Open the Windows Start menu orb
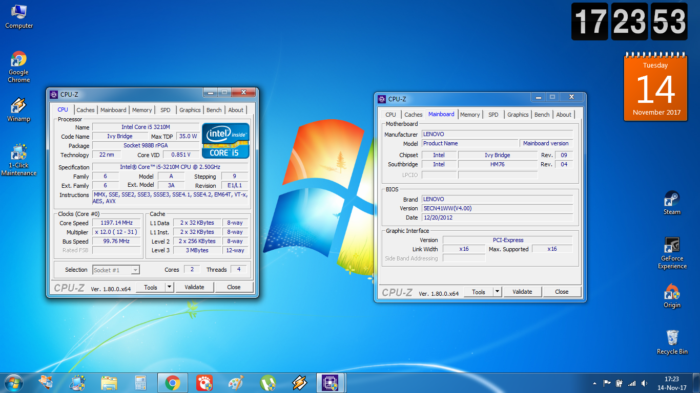700x393 pixels. (14, 383)
